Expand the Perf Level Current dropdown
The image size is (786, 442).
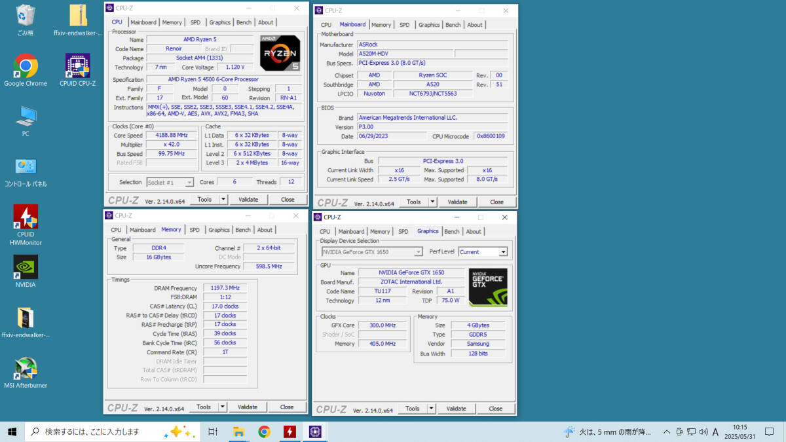(502, 252)
